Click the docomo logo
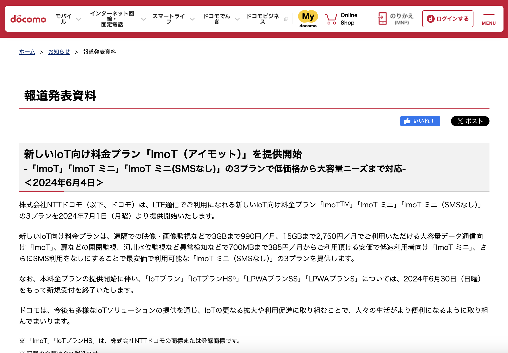The image size is (508, 353). tap(28, 19)
